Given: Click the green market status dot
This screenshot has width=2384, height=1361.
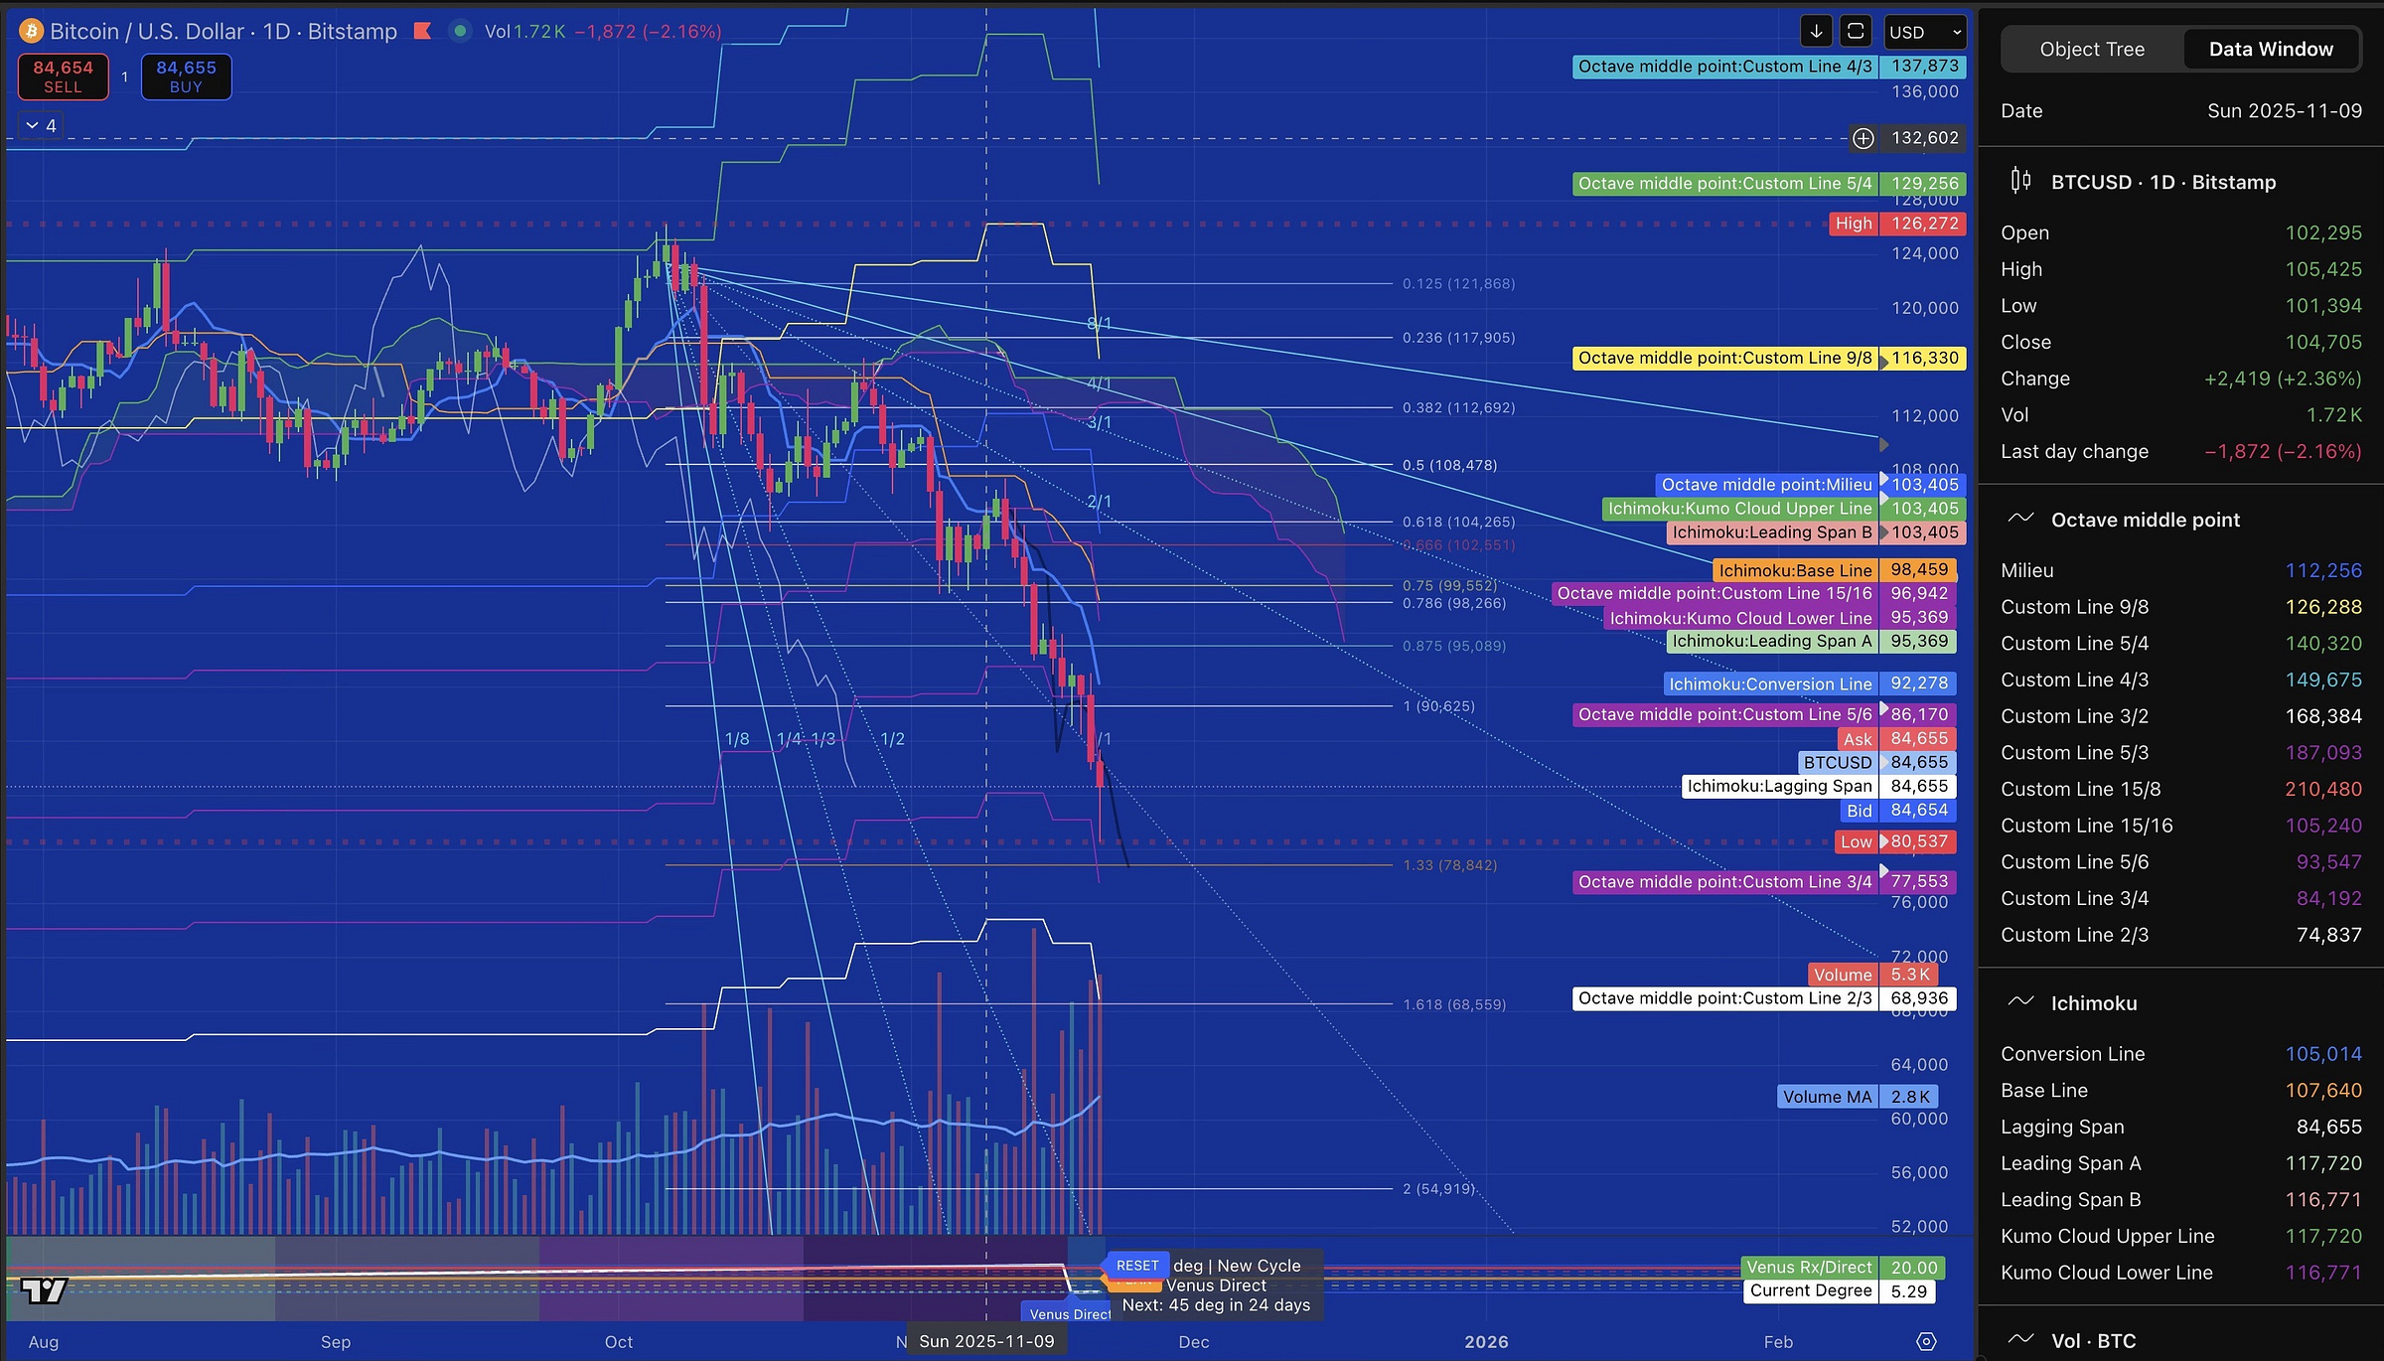Looking at the screenshot, I should tap(460, 31).
